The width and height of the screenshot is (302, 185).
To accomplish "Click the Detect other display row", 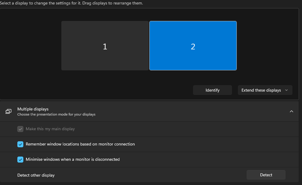I will (36, 175).
